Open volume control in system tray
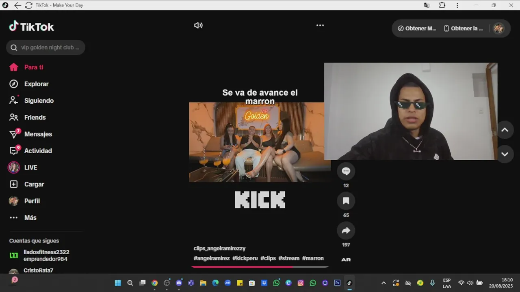This screenshot has width=520, height=292. pyautogui.click(x=470, y=283)
